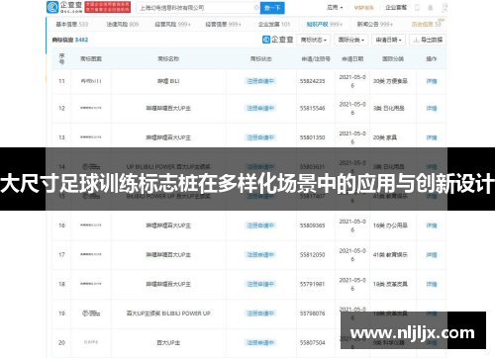Open trademark image in row 17
495x358 pixels.
click(x=91, y=254)
